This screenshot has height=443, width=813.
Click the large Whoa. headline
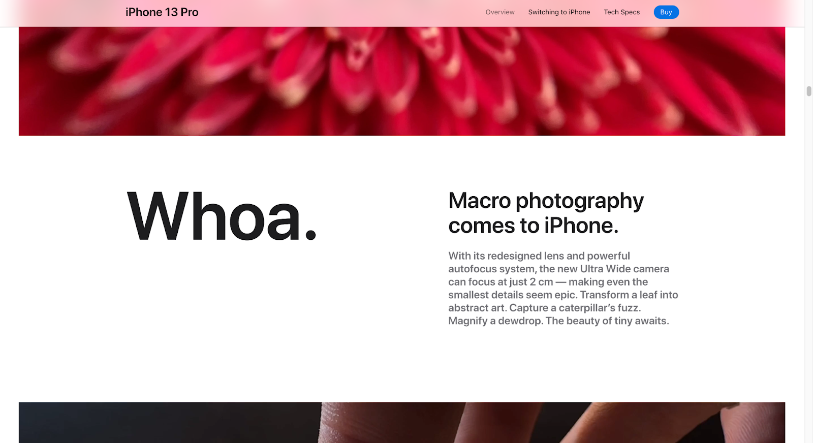222,216
